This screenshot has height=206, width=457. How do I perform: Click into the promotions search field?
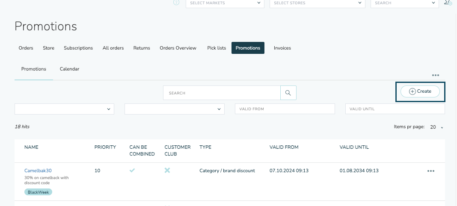221,93
